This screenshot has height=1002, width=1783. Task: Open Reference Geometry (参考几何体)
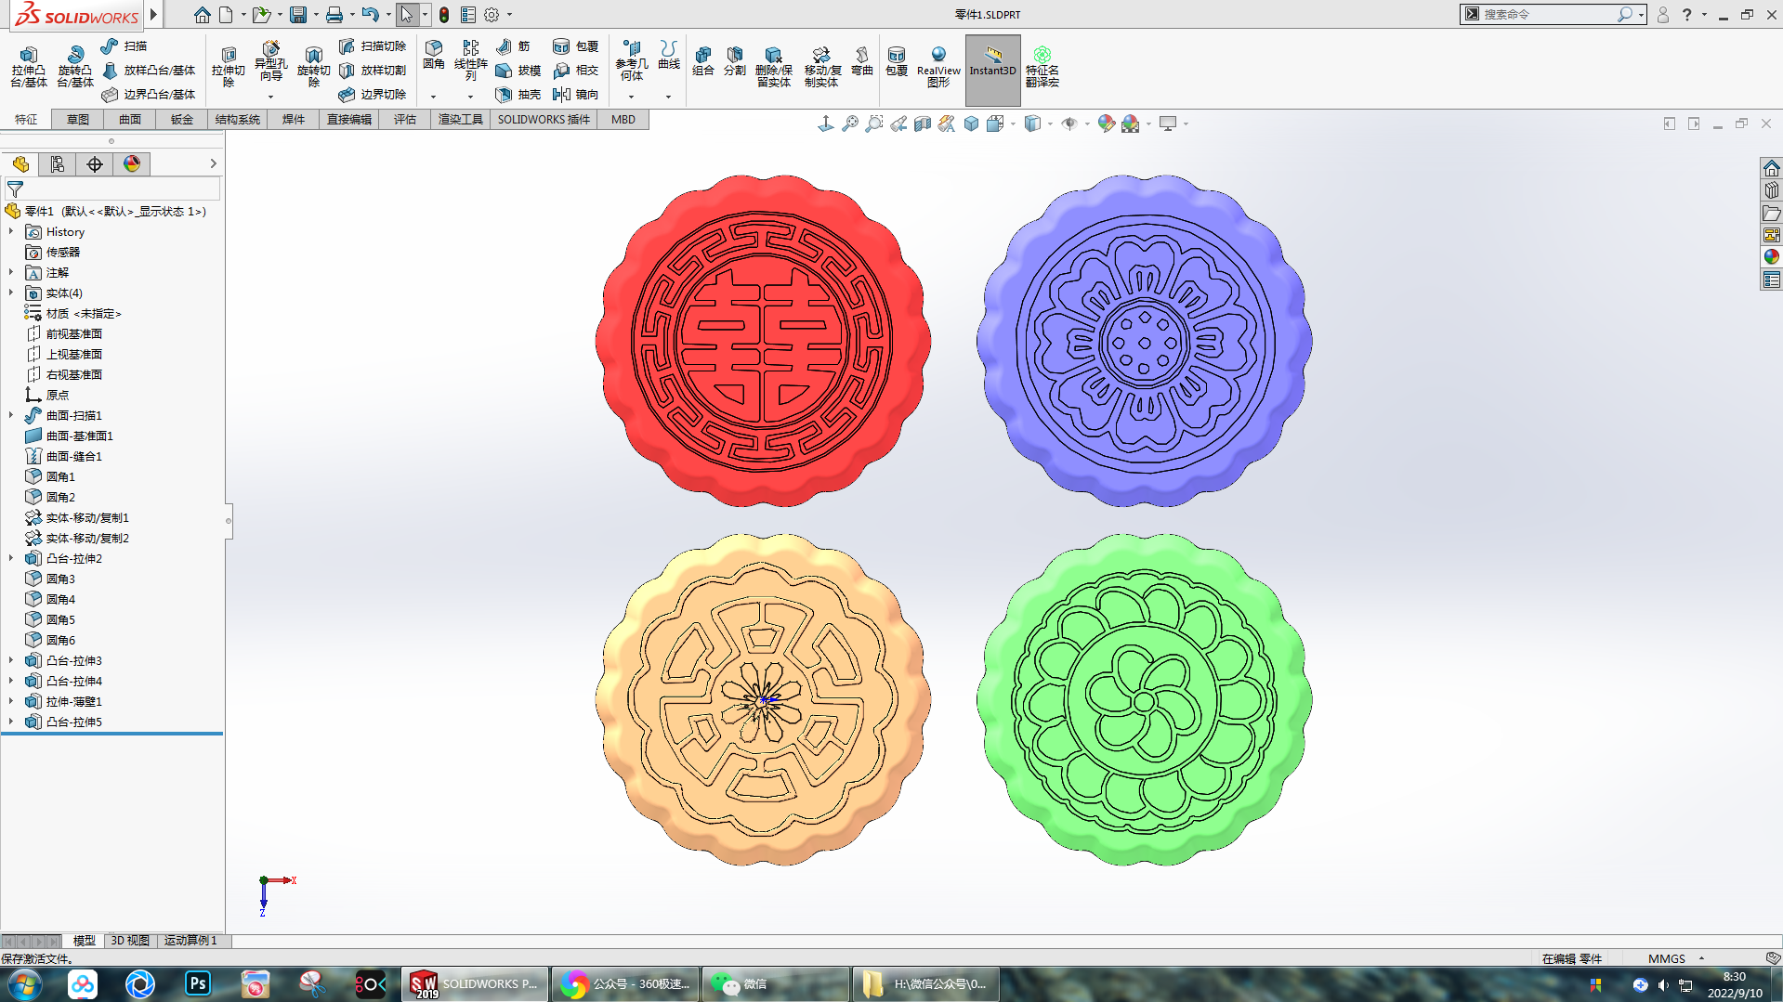coord(631,61)
